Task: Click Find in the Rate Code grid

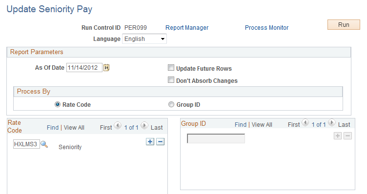Action: click(x=53, y=128)
